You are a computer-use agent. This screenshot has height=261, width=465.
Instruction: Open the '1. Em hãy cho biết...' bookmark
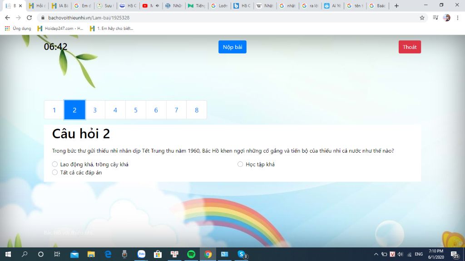tap(112, 29)
